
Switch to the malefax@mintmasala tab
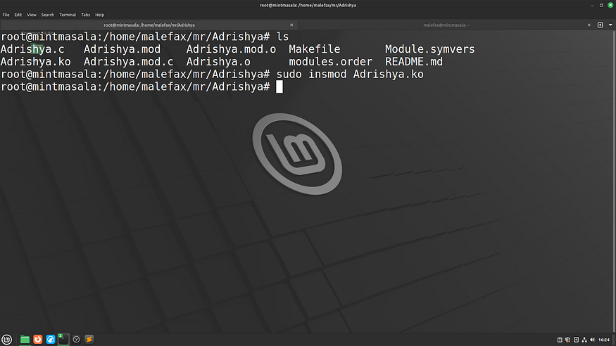(446, 25)
